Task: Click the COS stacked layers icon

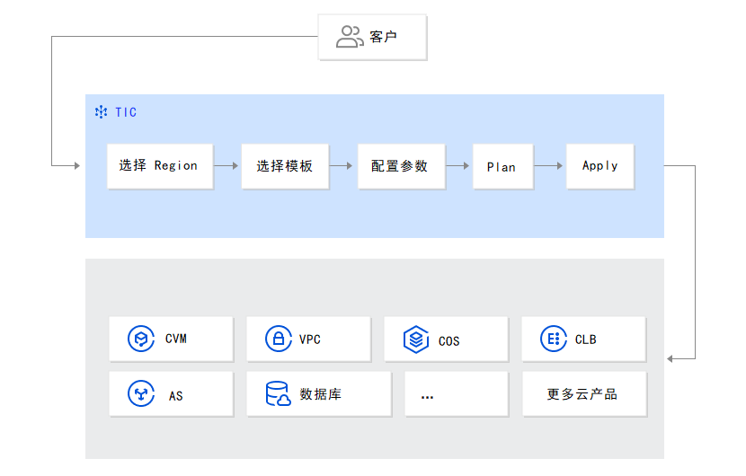Action: pos(416,339)
